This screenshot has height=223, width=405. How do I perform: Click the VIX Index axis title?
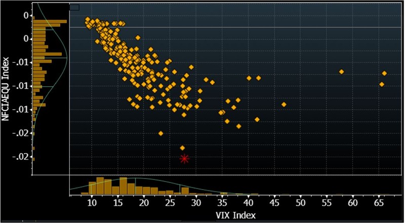click(235, 215)
